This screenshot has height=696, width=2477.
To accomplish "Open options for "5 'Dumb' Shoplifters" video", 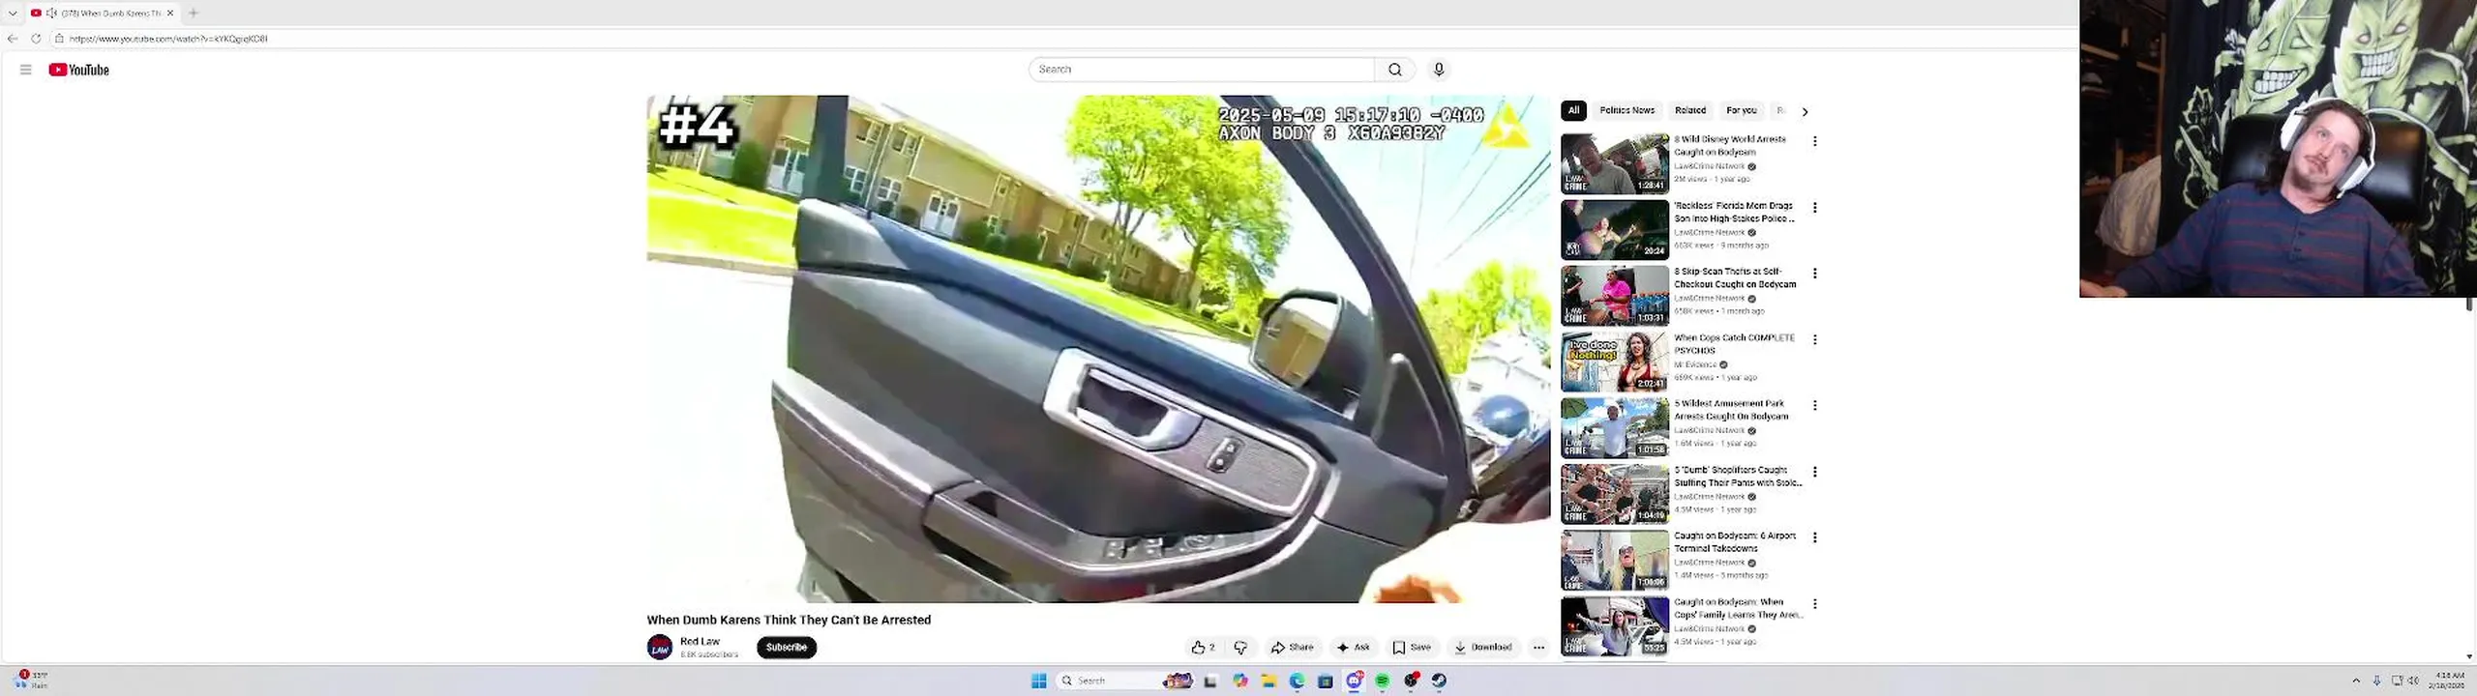I will click(1815, 472).
